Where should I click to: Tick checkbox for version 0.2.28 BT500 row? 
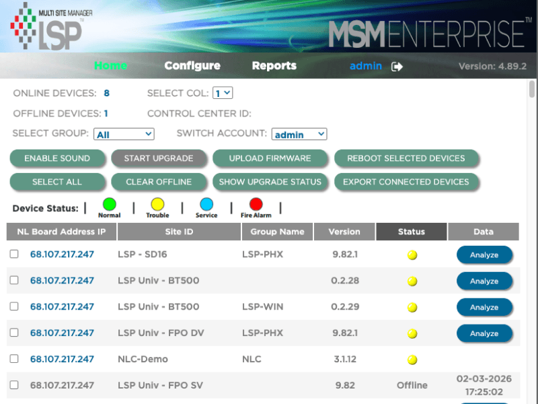[x=14, y=280]
